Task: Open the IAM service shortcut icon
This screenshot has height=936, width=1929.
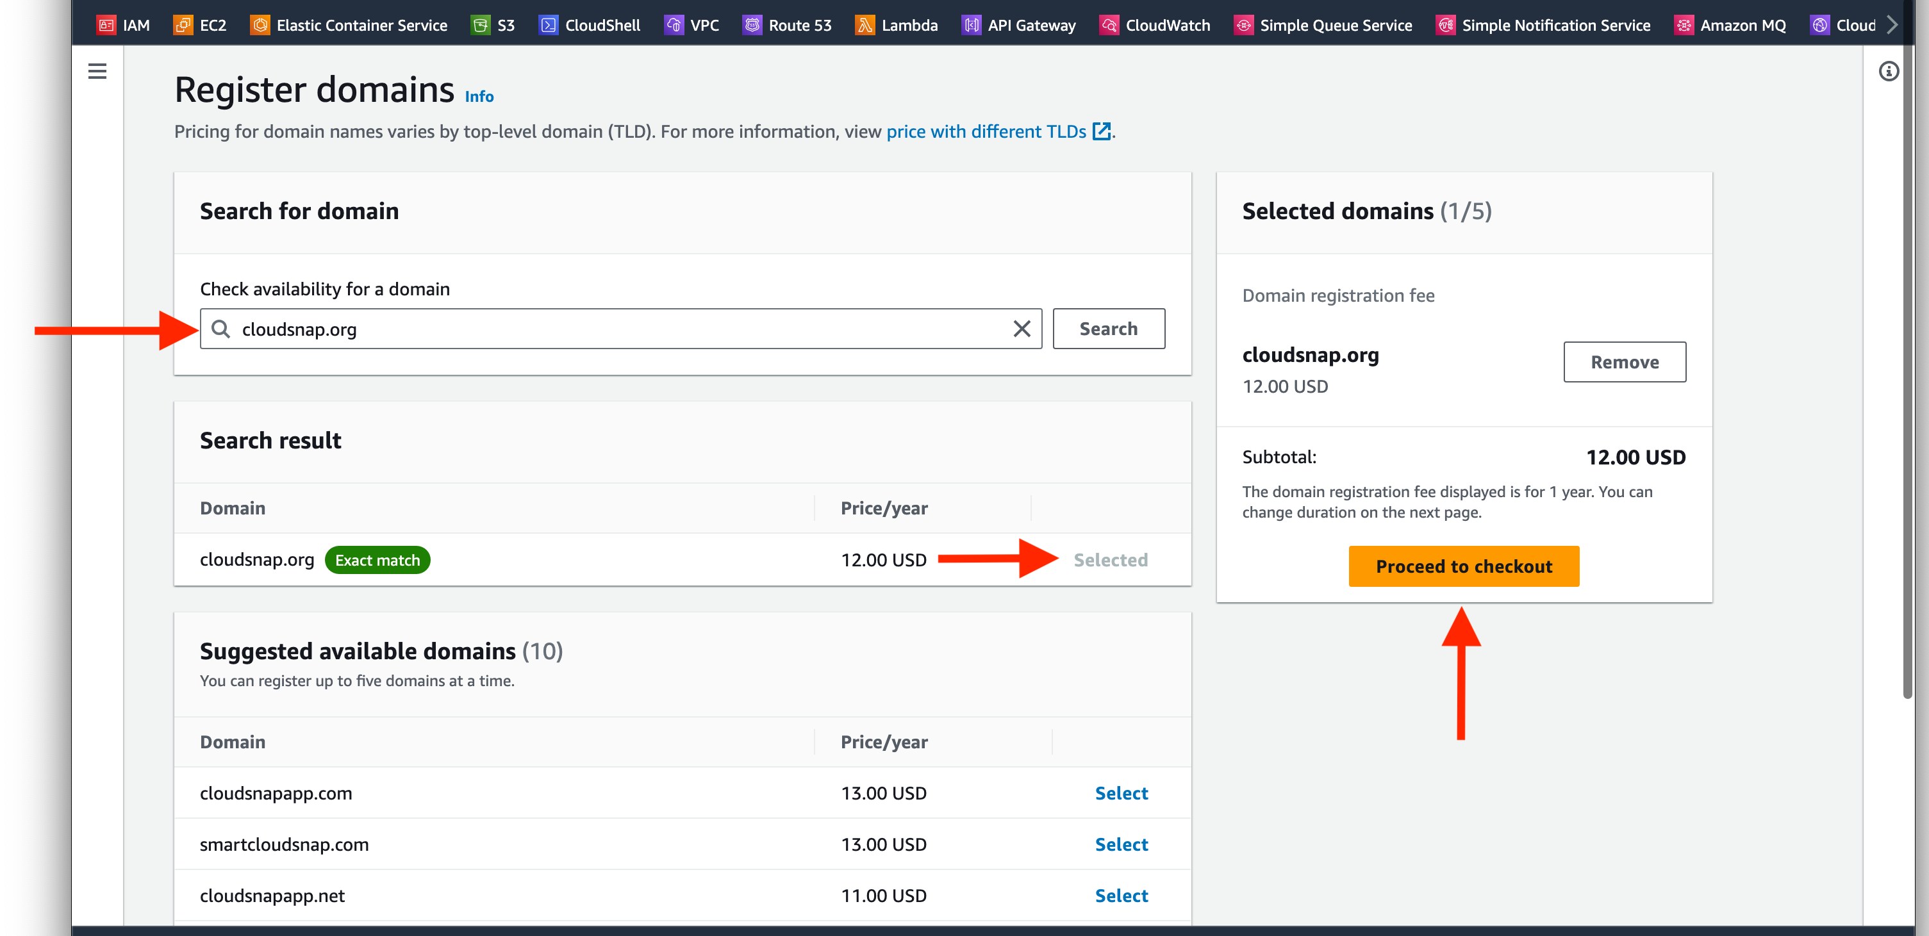Action: coord(106,25)
